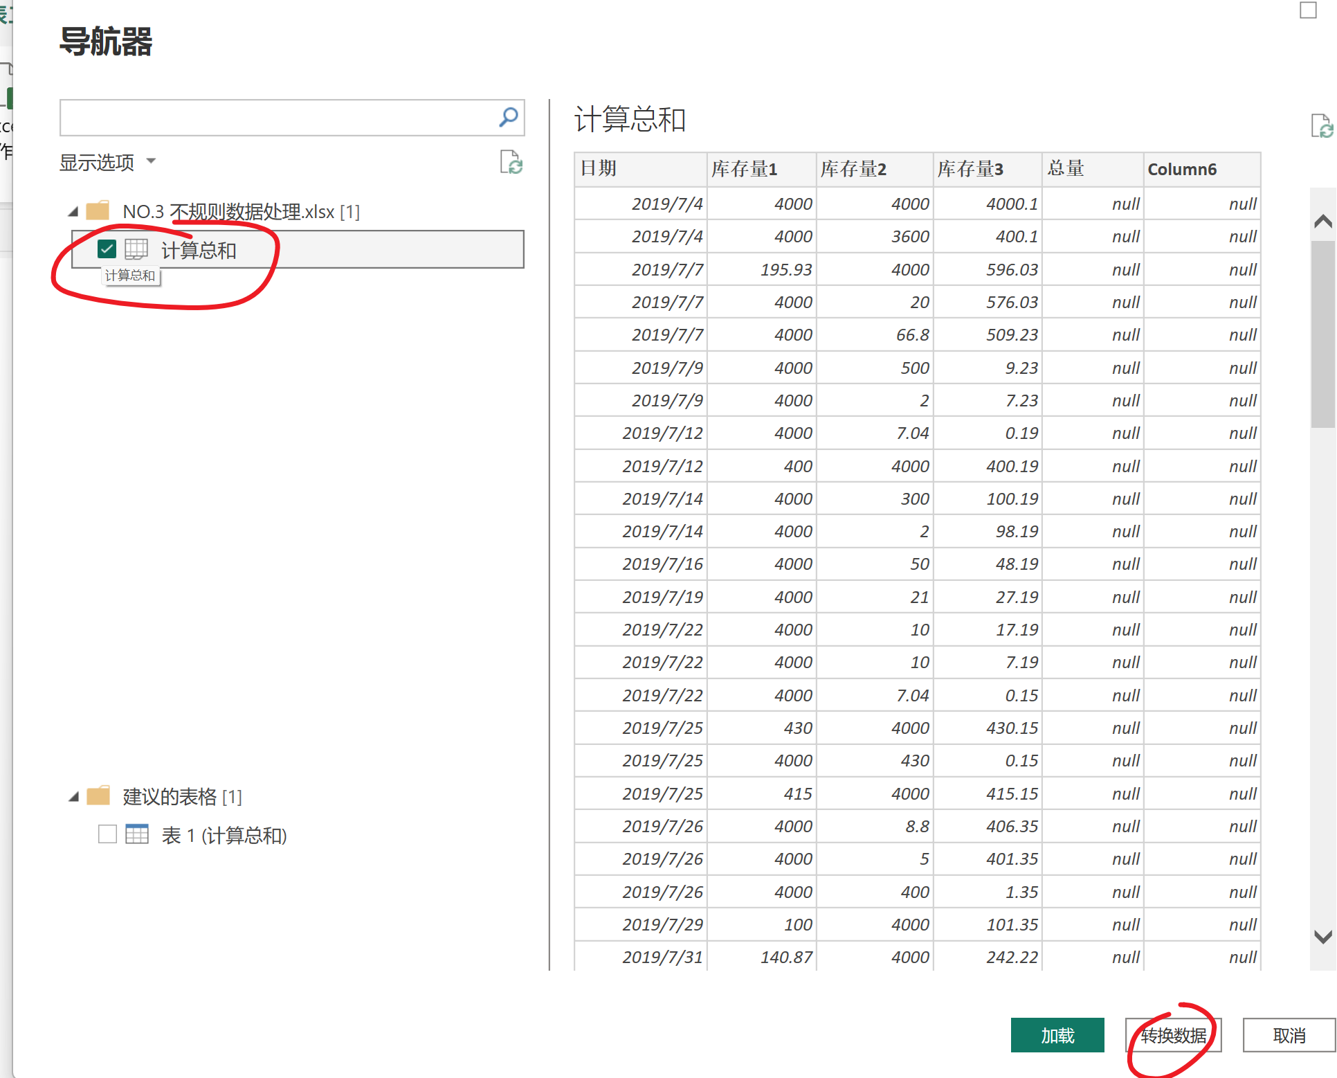Toggle the maximize box at top right
This screenshot has width=1337, height=1078.
click(x=1307, y=10)
